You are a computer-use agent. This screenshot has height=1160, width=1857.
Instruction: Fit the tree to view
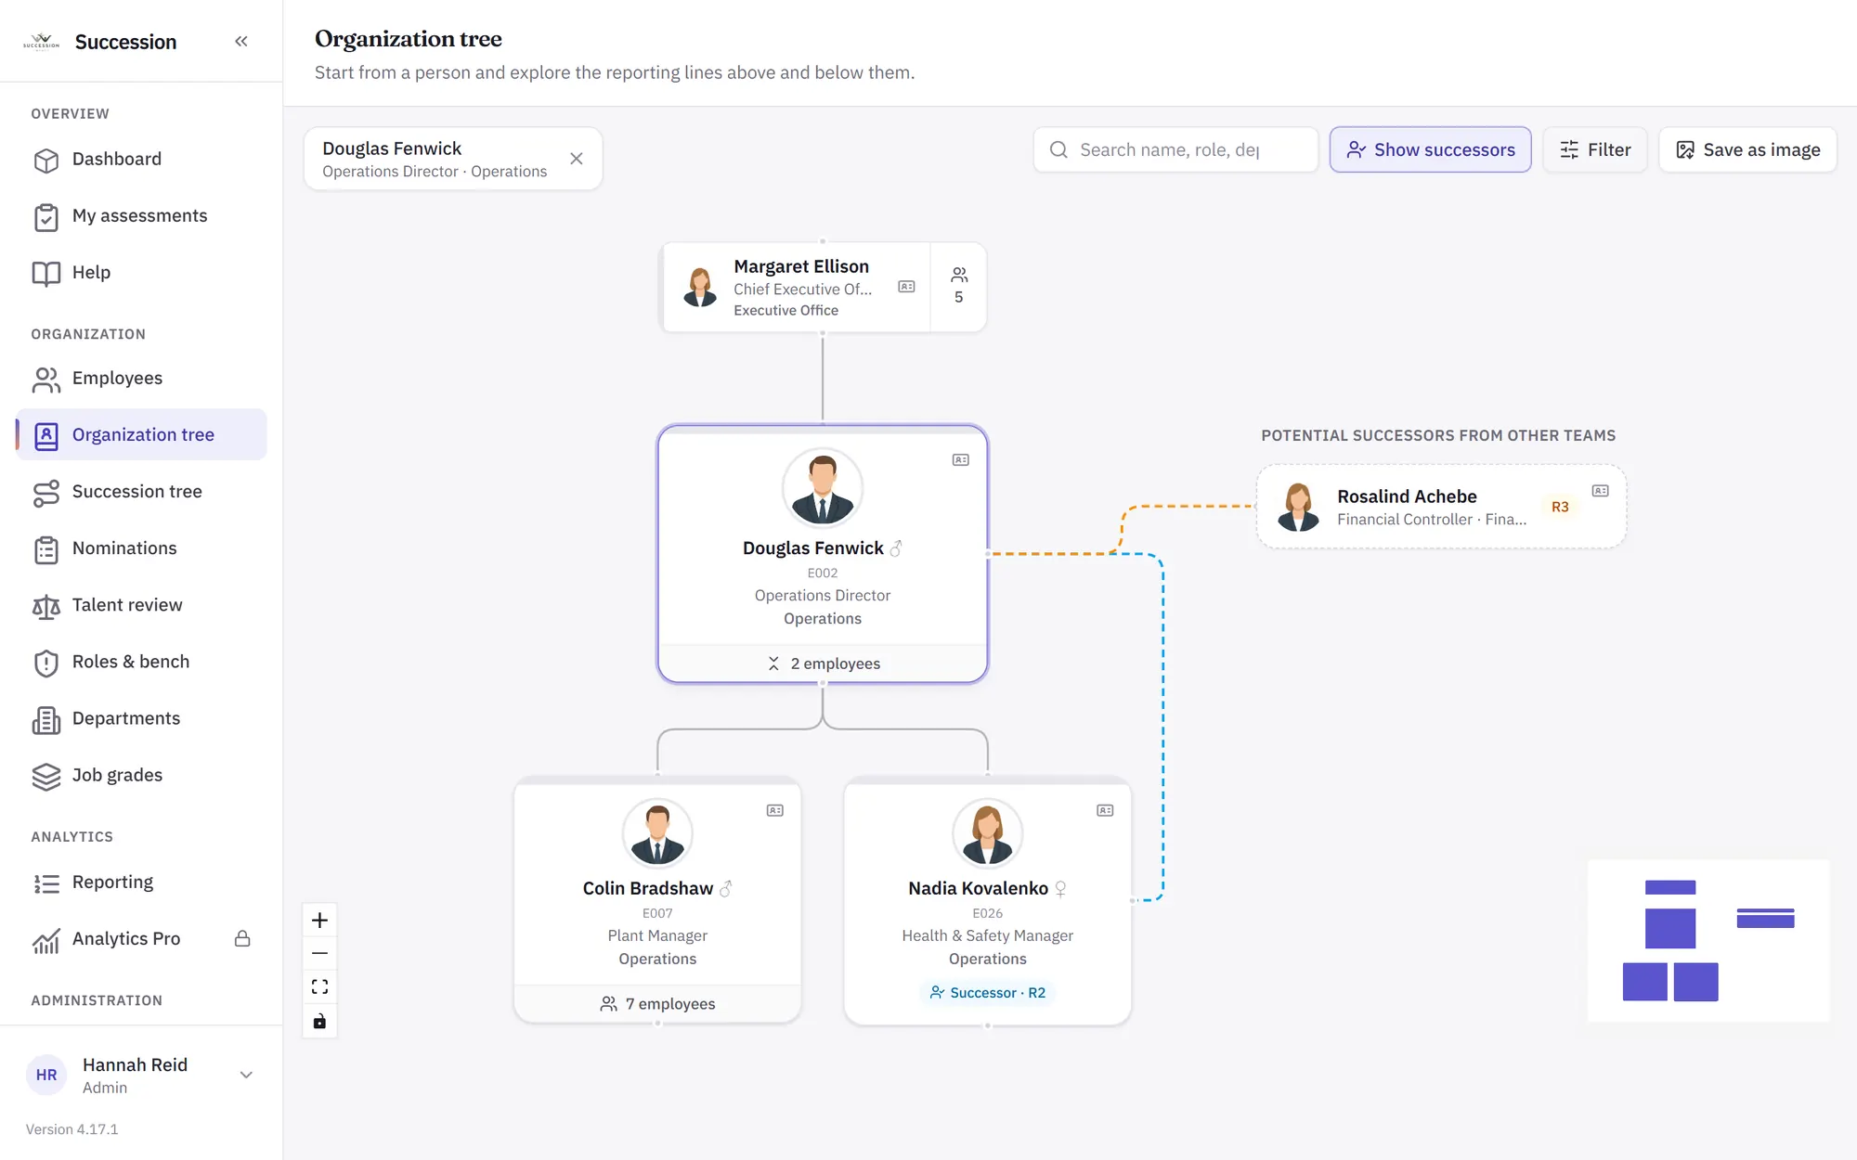point(319,987)
